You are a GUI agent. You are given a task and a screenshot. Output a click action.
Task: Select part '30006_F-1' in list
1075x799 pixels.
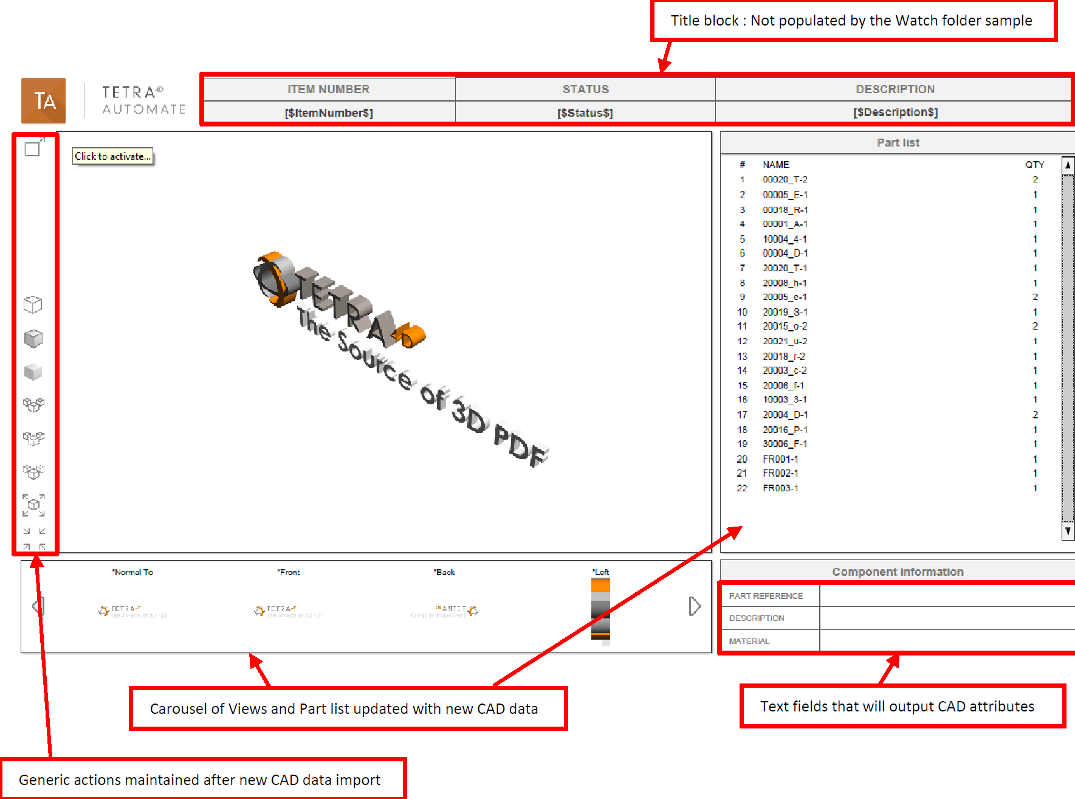coord(785,444)
